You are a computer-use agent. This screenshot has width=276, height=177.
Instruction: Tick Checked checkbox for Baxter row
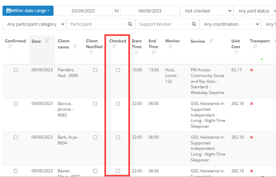click(118, 171)
